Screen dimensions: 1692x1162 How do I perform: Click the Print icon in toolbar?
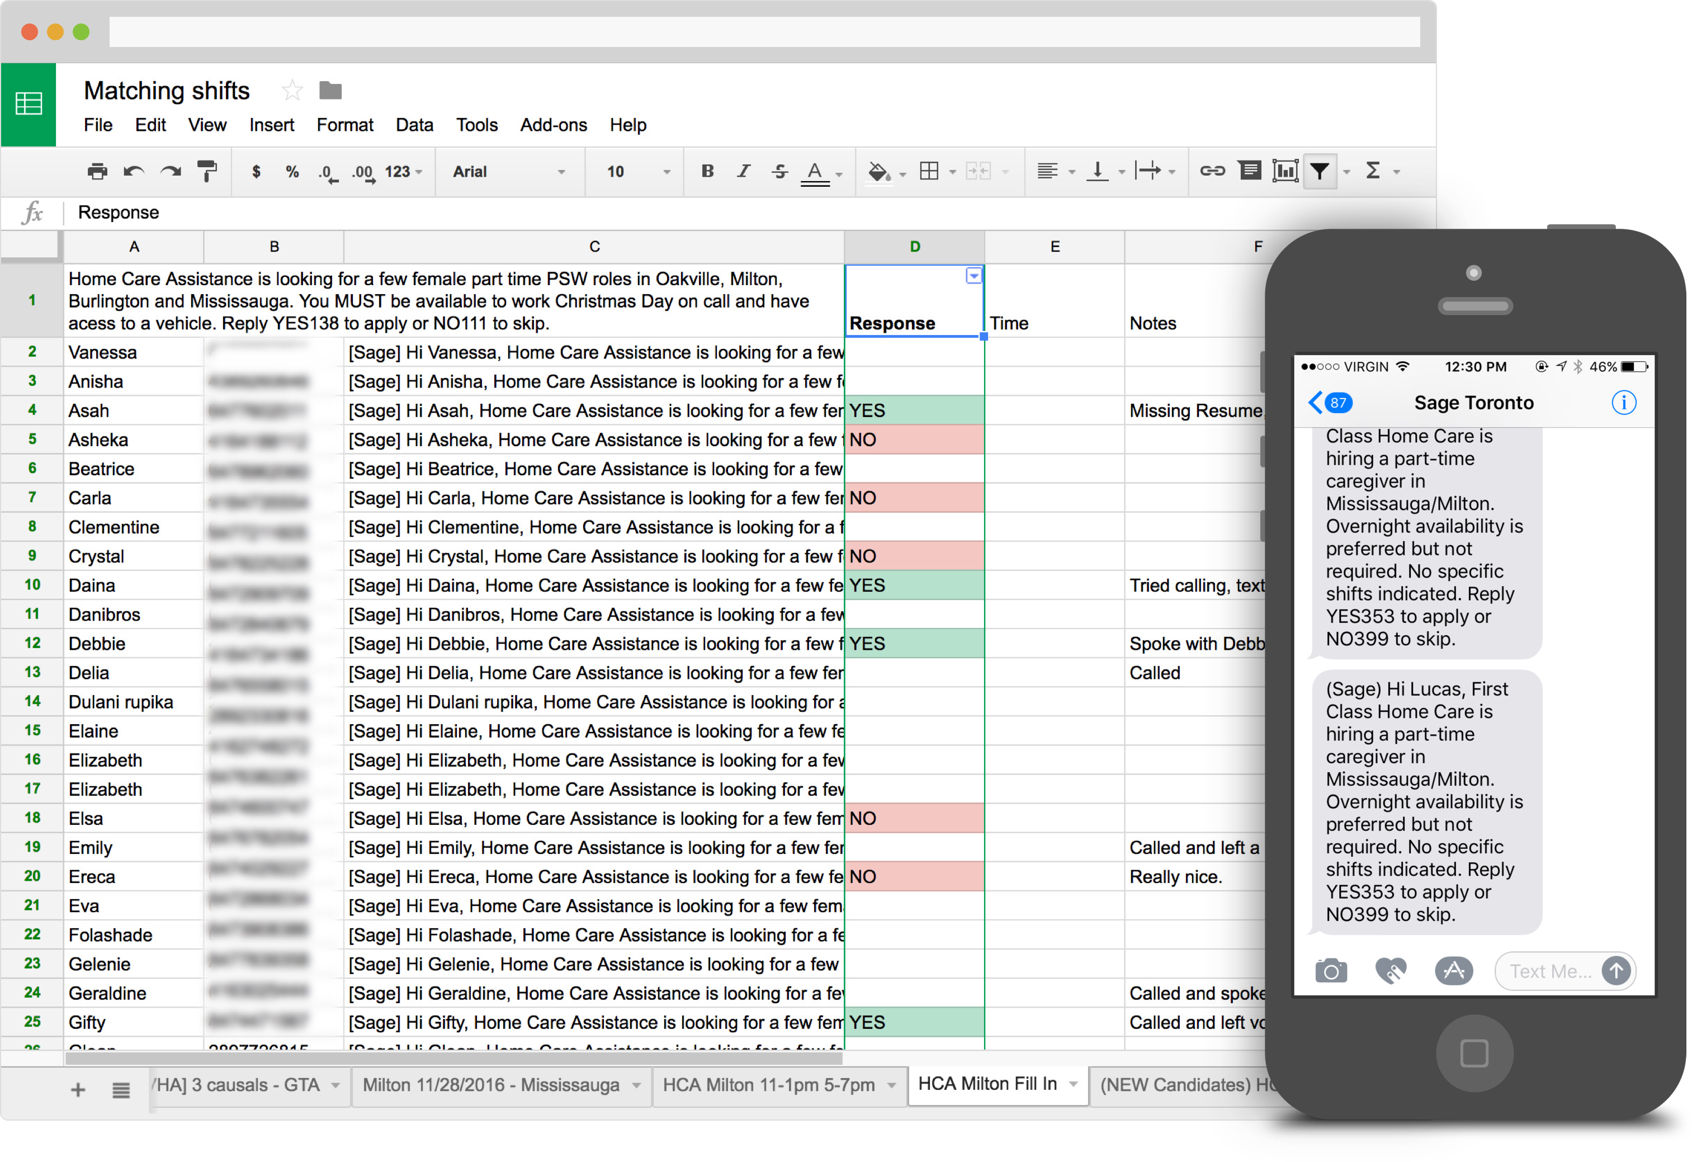click(x=97, y=172)
